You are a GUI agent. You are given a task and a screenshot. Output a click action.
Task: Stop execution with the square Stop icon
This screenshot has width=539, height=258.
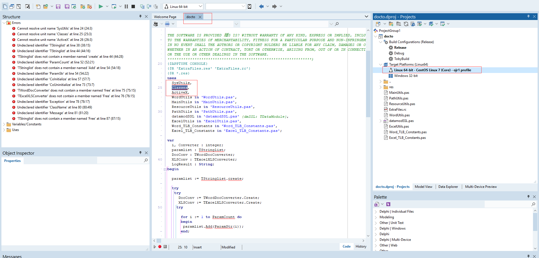(x=133, y=6)
